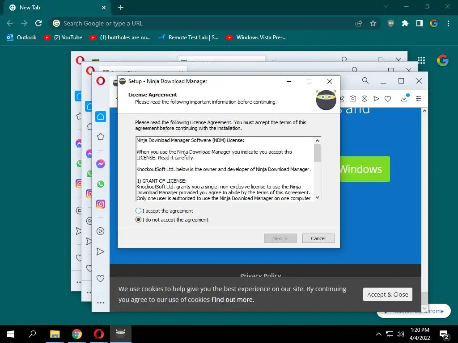Viewport: 458px width, 343px height.
Task: Toggle Chrome's side panel icon
Action: coord(420,23)
